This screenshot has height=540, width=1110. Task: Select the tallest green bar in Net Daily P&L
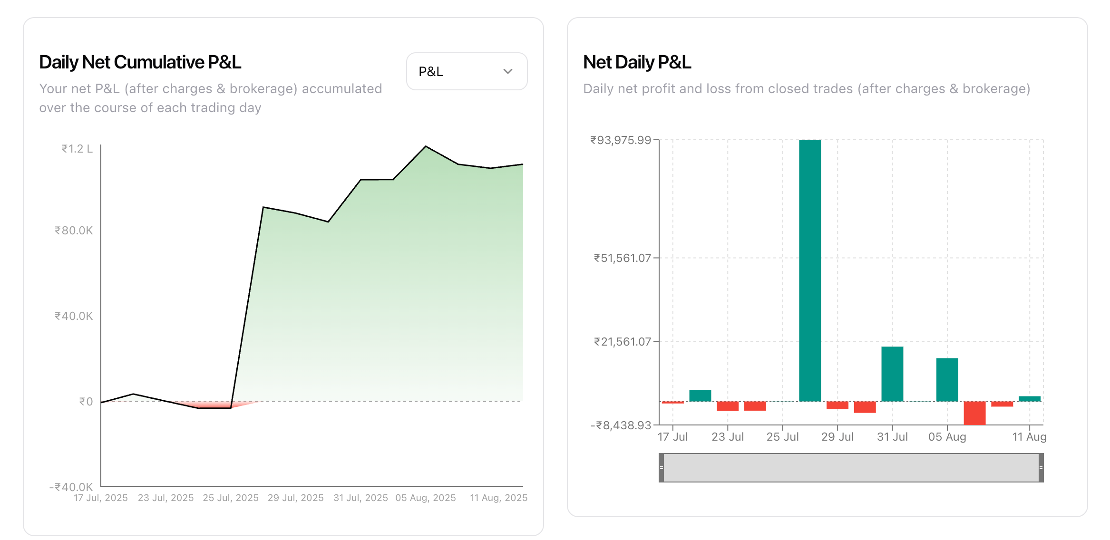(809, 271)
